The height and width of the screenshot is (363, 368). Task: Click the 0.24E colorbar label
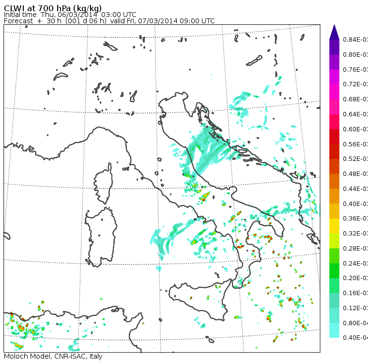click(355, 263)
